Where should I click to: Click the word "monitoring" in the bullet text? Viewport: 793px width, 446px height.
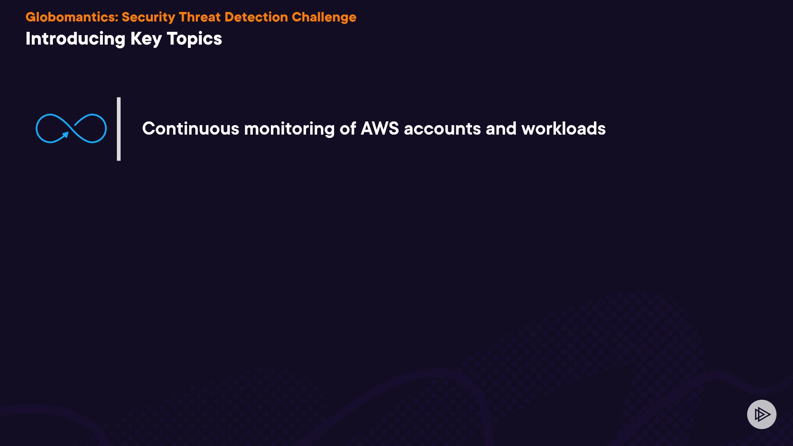289,128
